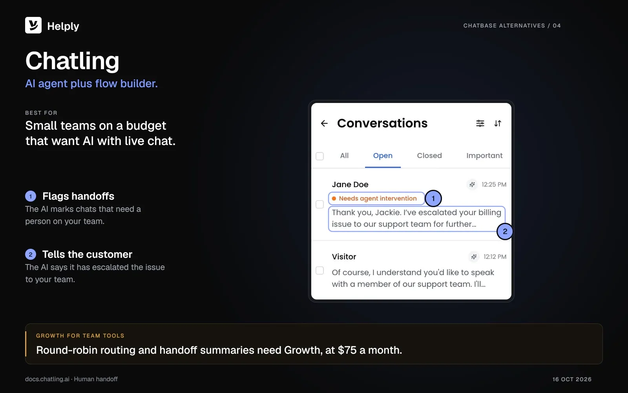
Task: Click the Best For label
Action: pos(41,113)
